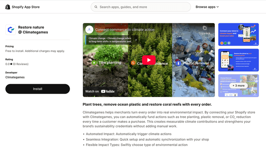The image size is (266, 151).
Task: Click the Tree planting icon in the video
Action: 94,63
